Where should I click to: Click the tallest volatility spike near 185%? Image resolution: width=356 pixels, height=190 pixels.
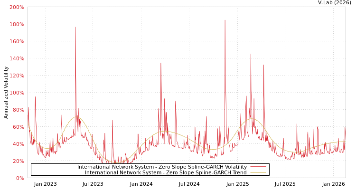click(x=225, y=20)
